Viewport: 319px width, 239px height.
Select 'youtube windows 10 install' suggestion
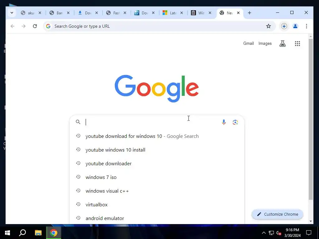click(x=157, y=150)
